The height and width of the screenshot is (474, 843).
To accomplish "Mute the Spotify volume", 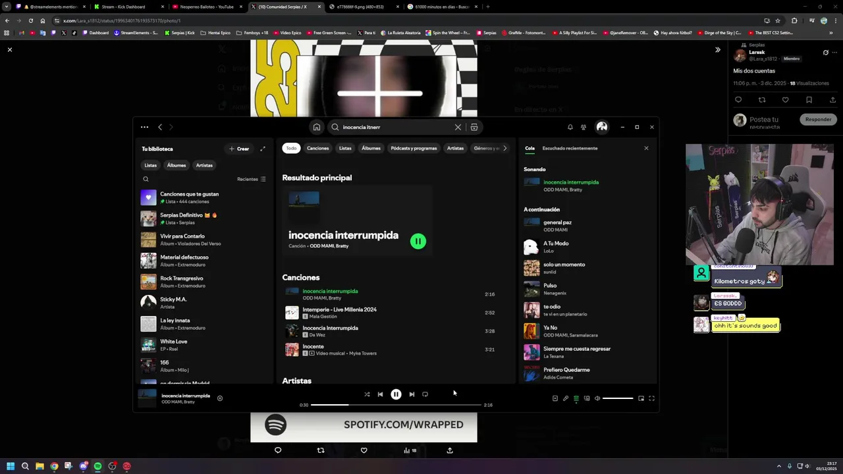I will coord(597,398).
